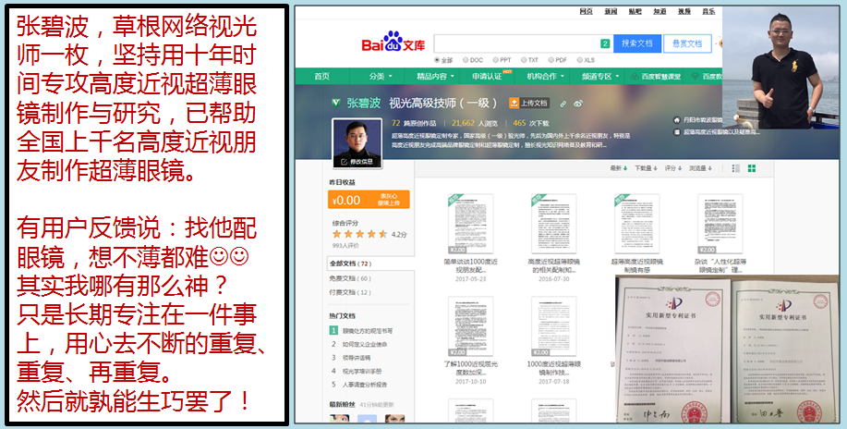The height and width of the screenshot is (429, 847).
Task: Sort documents by 下载量
Action: pyautogui.click(x=646, y=168)
